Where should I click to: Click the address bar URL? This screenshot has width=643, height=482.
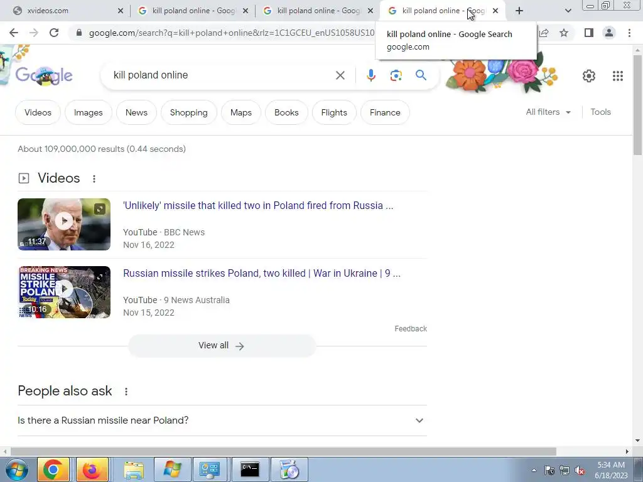(232, 33)
